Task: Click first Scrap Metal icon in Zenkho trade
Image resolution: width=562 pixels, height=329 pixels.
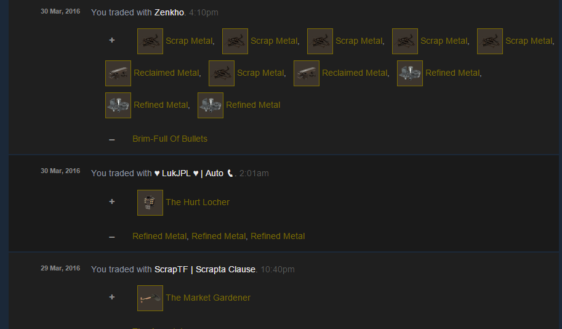Action: (150, 41)
